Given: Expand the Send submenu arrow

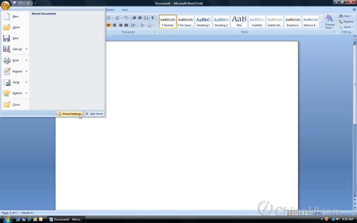Looking at the screenshot, I should [26, 82].
